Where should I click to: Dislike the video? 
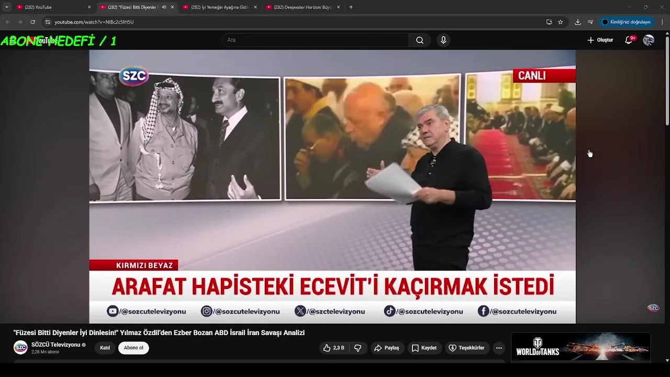click(358, 348)
